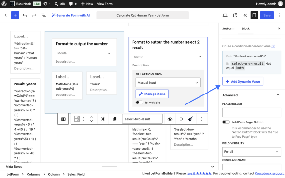This screenshot has width=285, height=178.
Task: Toggle the required asterisk icon
Action: (103, 119)
